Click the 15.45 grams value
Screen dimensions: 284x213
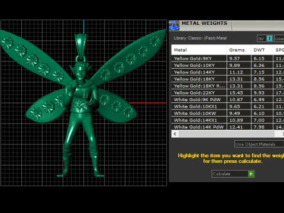click(236, 93)
